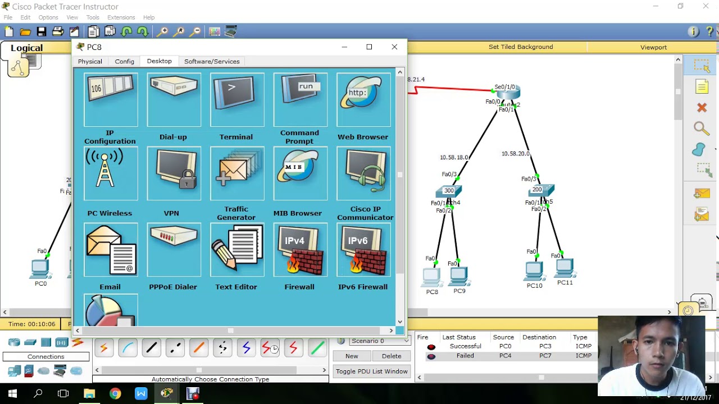Click the Zoom In magnifier icon
Image resolution: width=719 pixels, height=404 pixels.
162,32
